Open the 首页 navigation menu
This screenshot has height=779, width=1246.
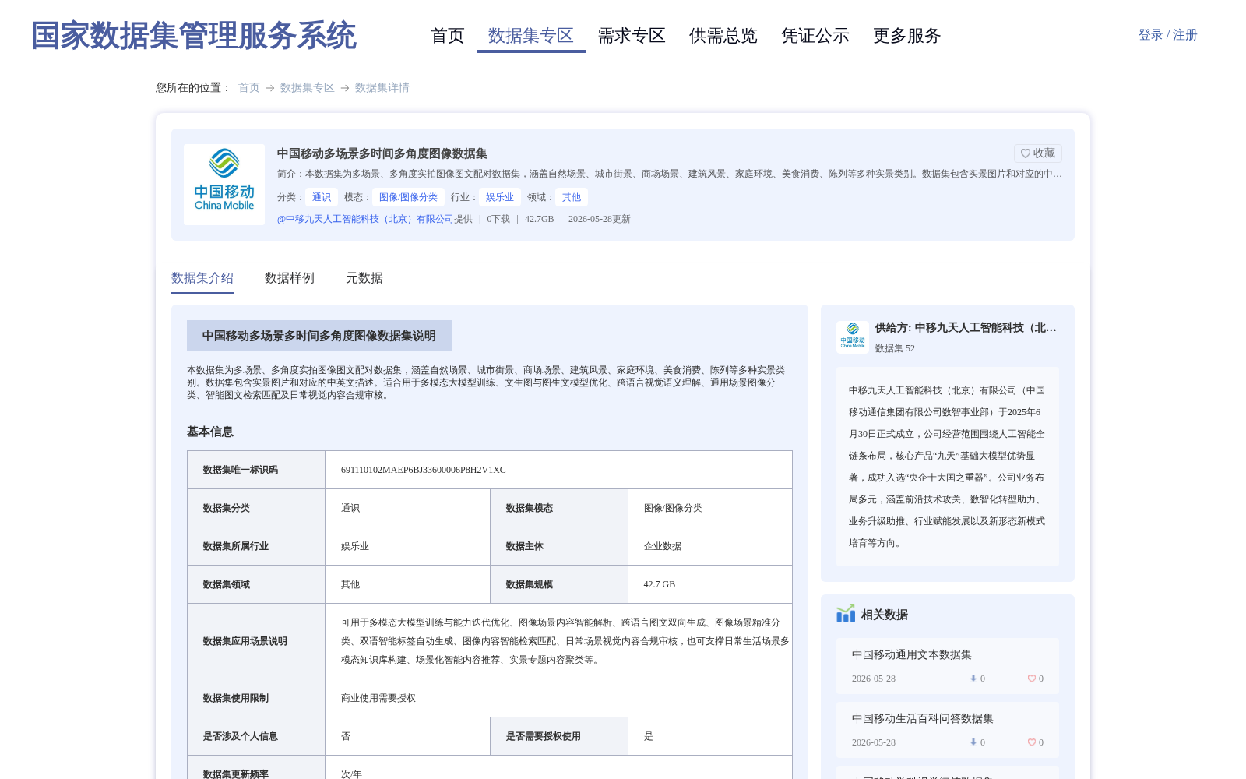[448, 36]
